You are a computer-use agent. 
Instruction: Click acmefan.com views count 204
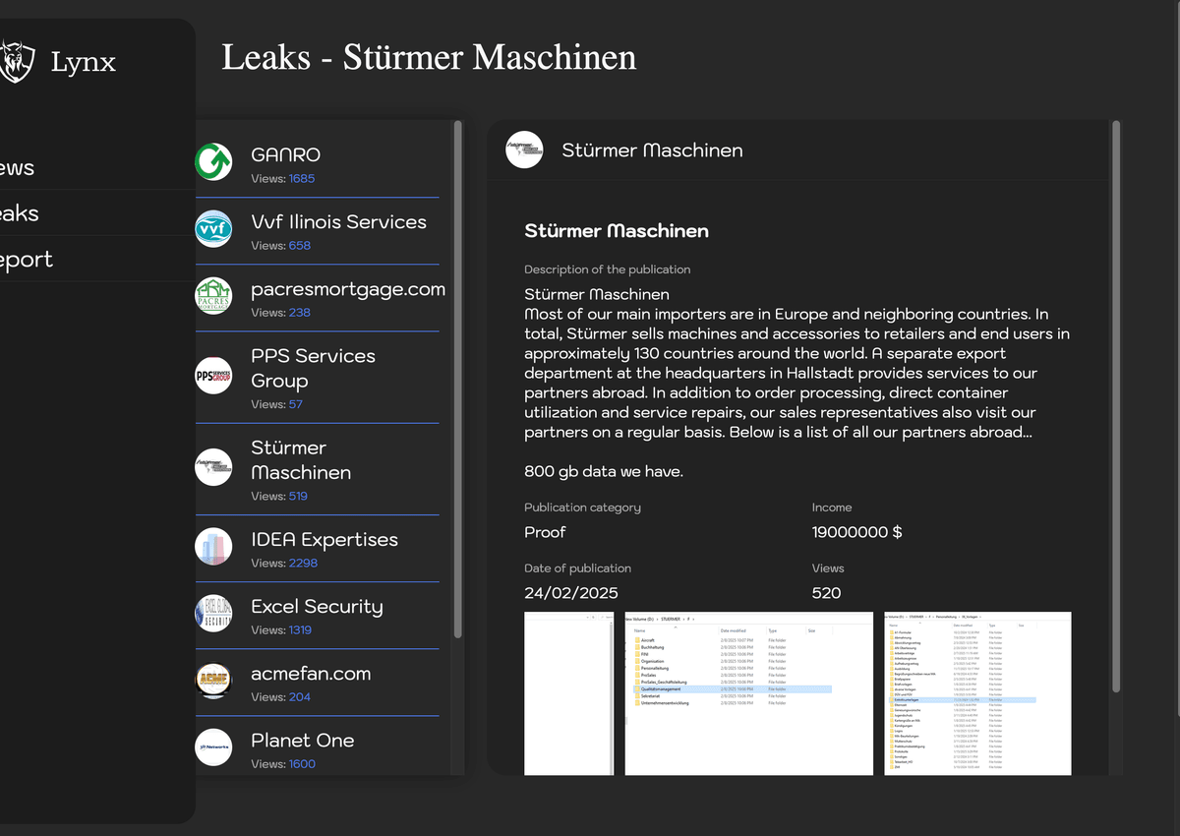299,697
